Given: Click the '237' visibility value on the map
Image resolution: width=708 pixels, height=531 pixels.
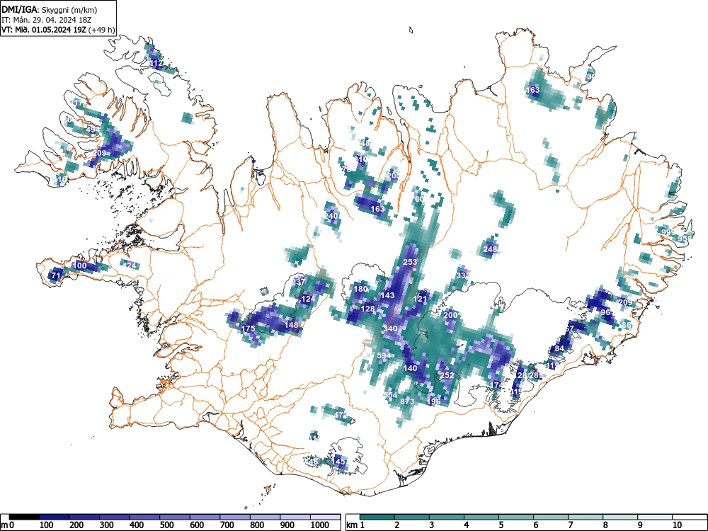Looking at the screenshot, I should tap(299, 282).
